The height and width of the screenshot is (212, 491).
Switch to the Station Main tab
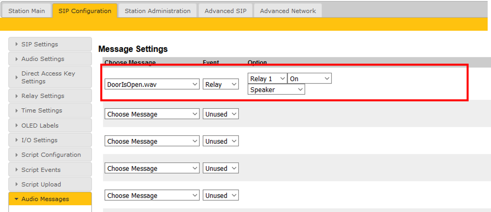pyautogui.click(x=26, y=11)
